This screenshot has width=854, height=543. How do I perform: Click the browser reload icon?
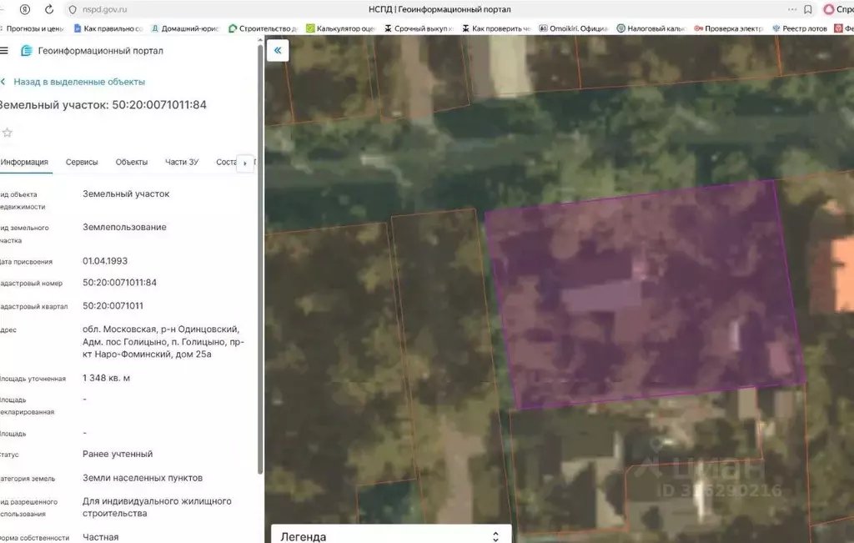point(49,9)
